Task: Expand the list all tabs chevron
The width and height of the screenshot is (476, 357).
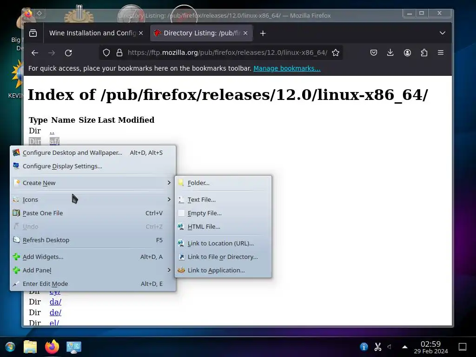Action: pyautogui.click(x=443, y=33)
